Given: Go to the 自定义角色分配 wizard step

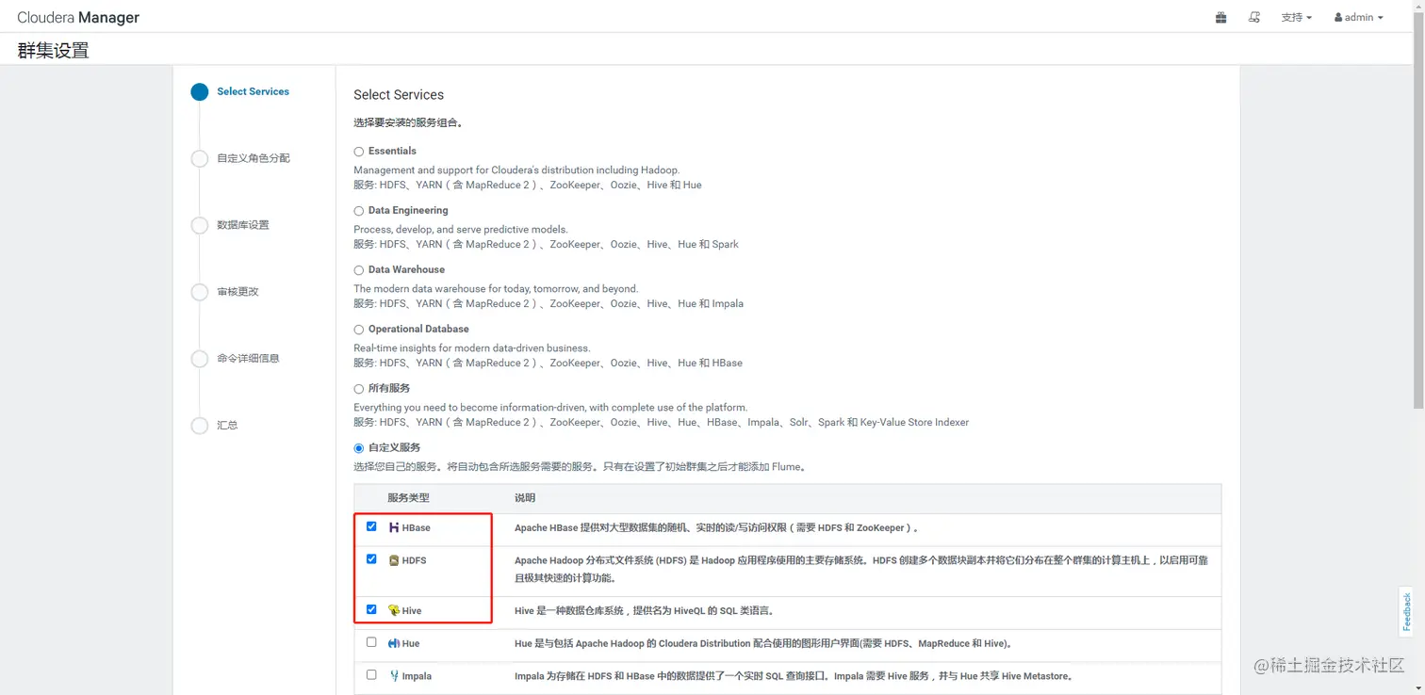Looking at the screenshot, I should click(254, 158).
